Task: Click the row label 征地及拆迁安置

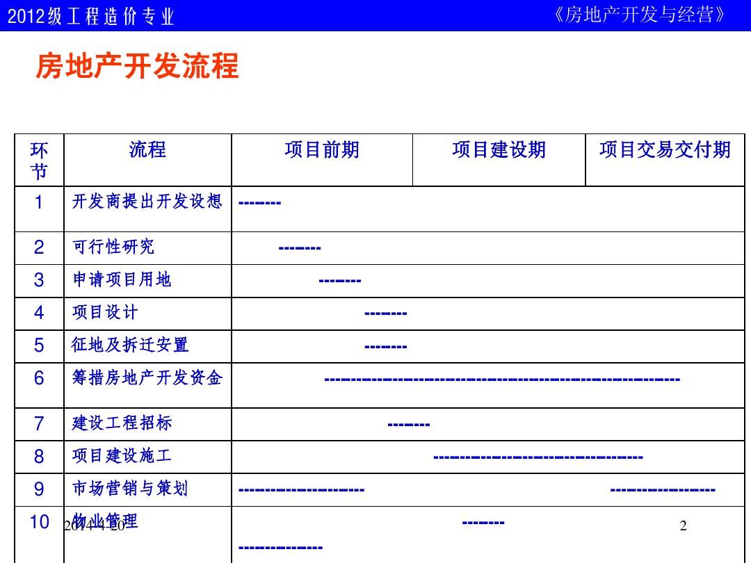Action: coord(130,345)
